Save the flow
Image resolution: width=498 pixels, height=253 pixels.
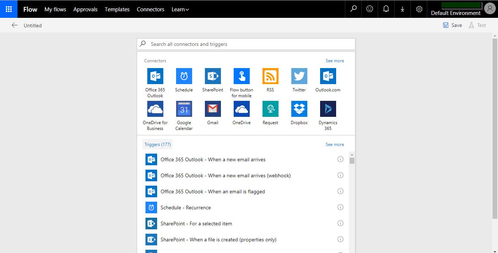(x=452, y=25)
